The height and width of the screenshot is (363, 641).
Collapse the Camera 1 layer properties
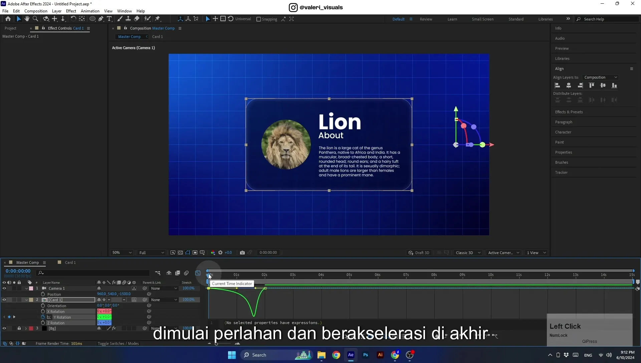click(x=26, y=289)
